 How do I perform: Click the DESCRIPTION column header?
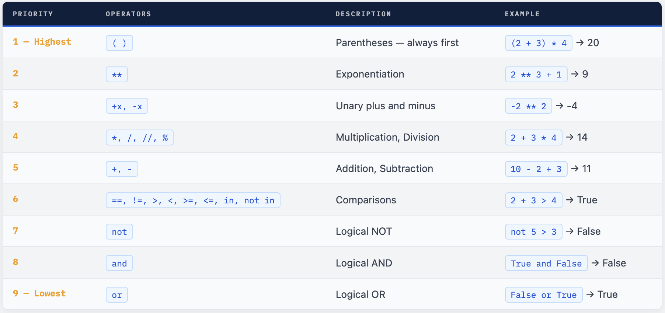363,14
